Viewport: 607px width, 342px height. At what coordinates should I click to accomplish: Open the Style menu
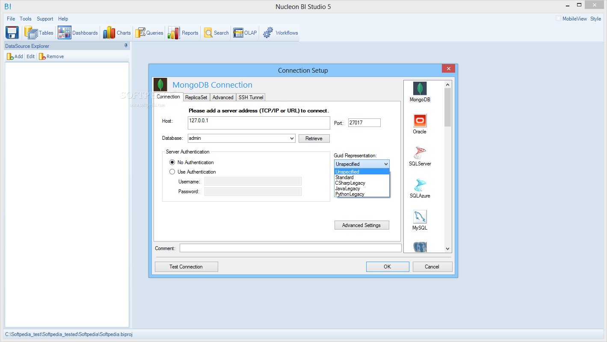[x=595, y=19]
